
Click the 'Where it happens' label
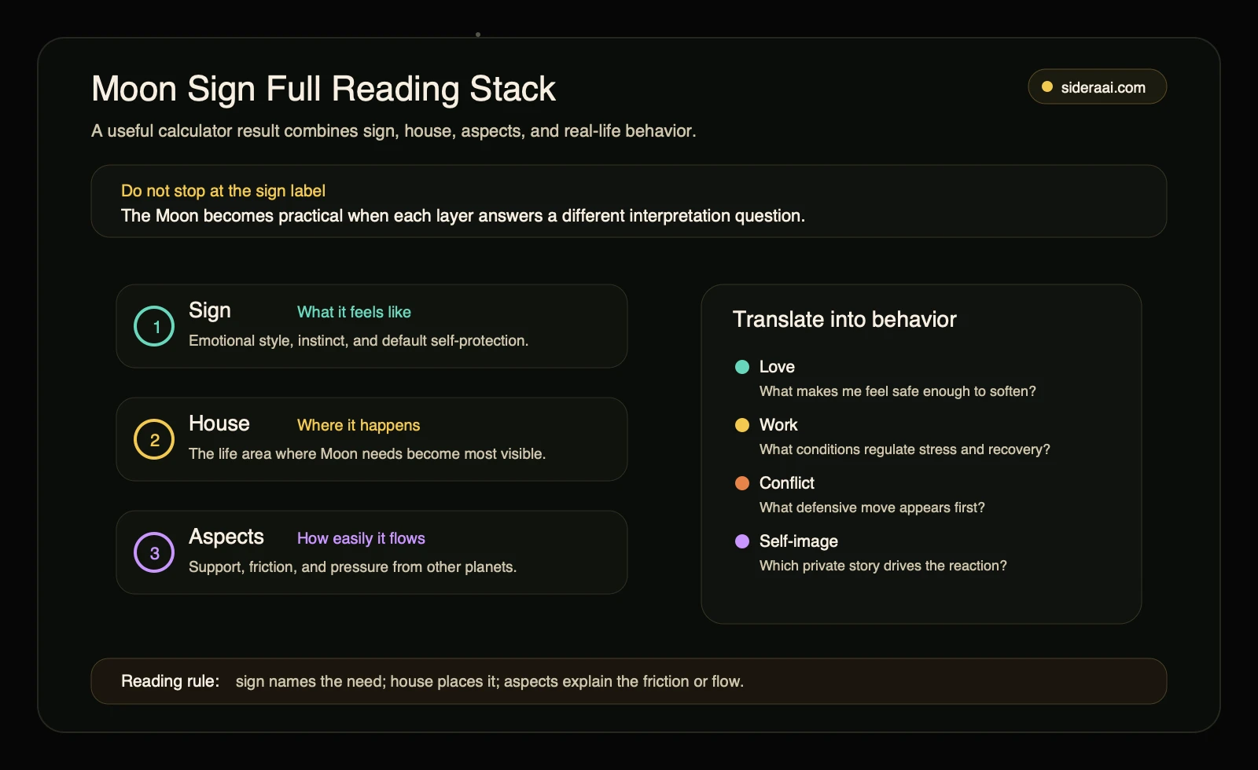click(x=359, y=425)
